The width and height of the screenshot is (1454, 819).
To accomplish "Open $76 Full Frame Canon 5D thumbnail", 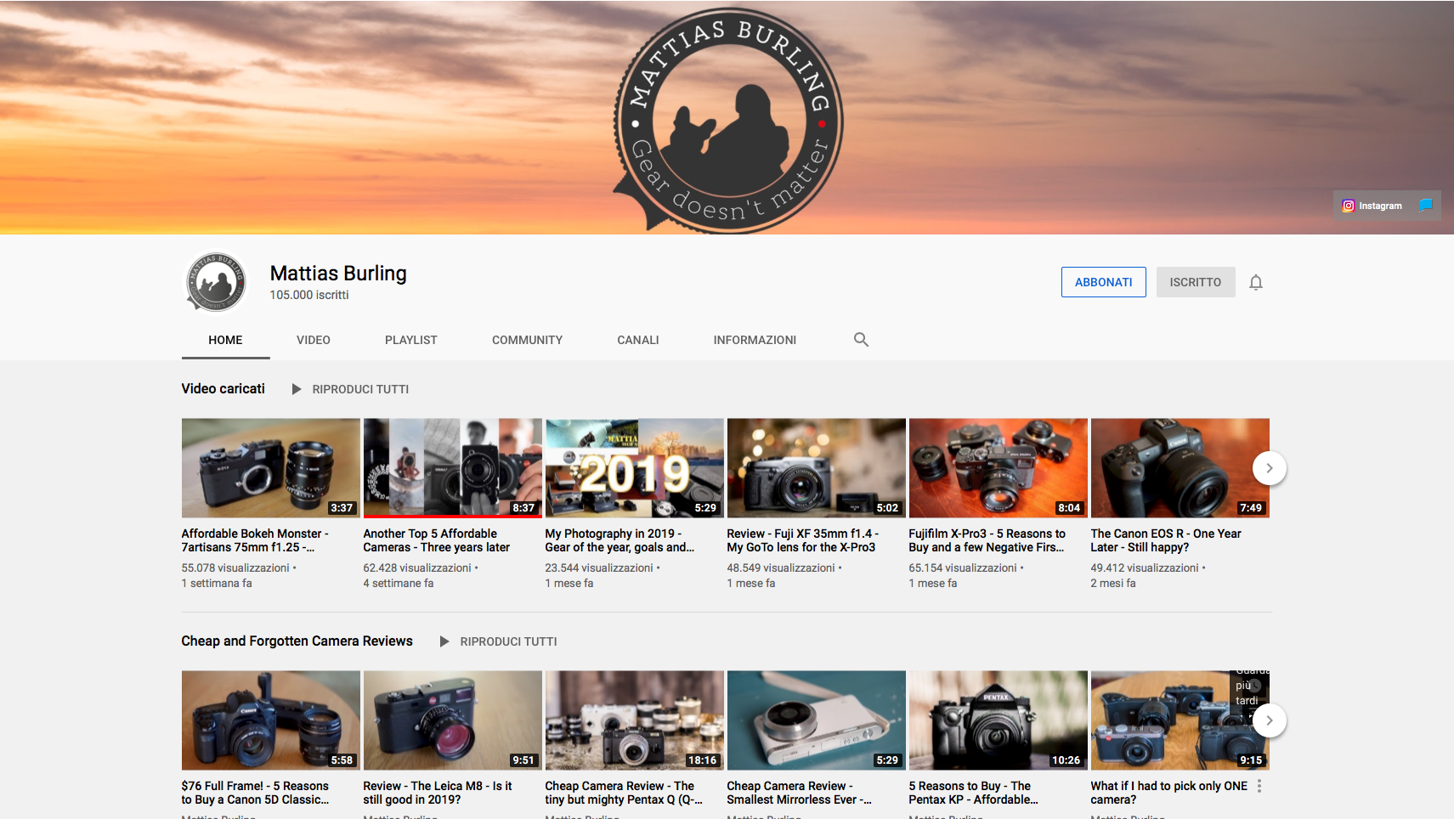I will point(271,720).
